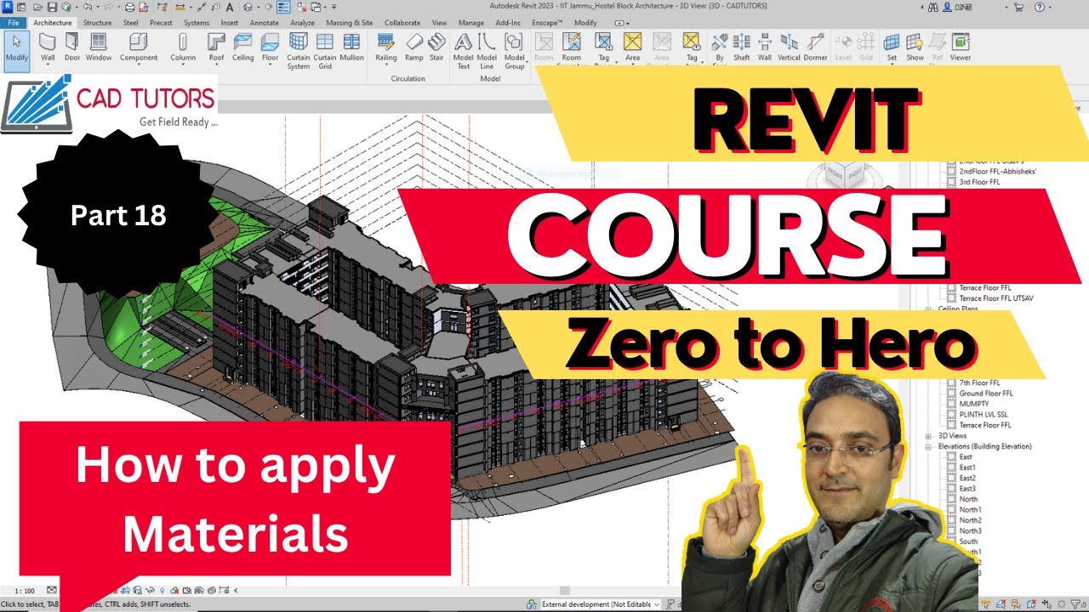Screen dimensions: 1089x612
Task: Open the 'North' elevation view
Action: [968, 499]
